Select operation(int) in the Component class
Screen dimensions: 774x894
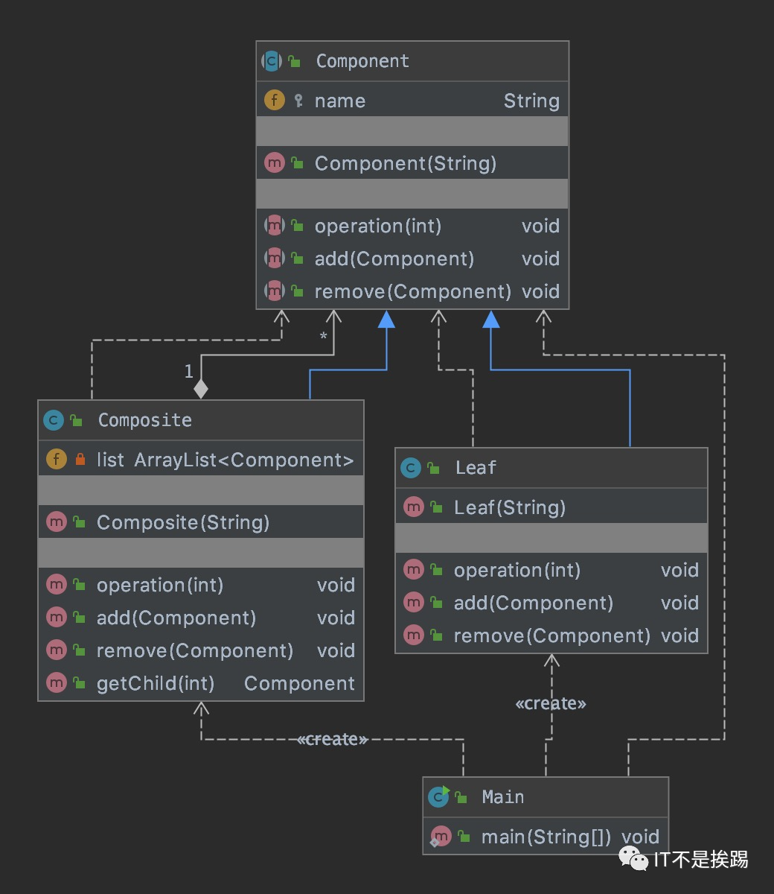(412, 226)
